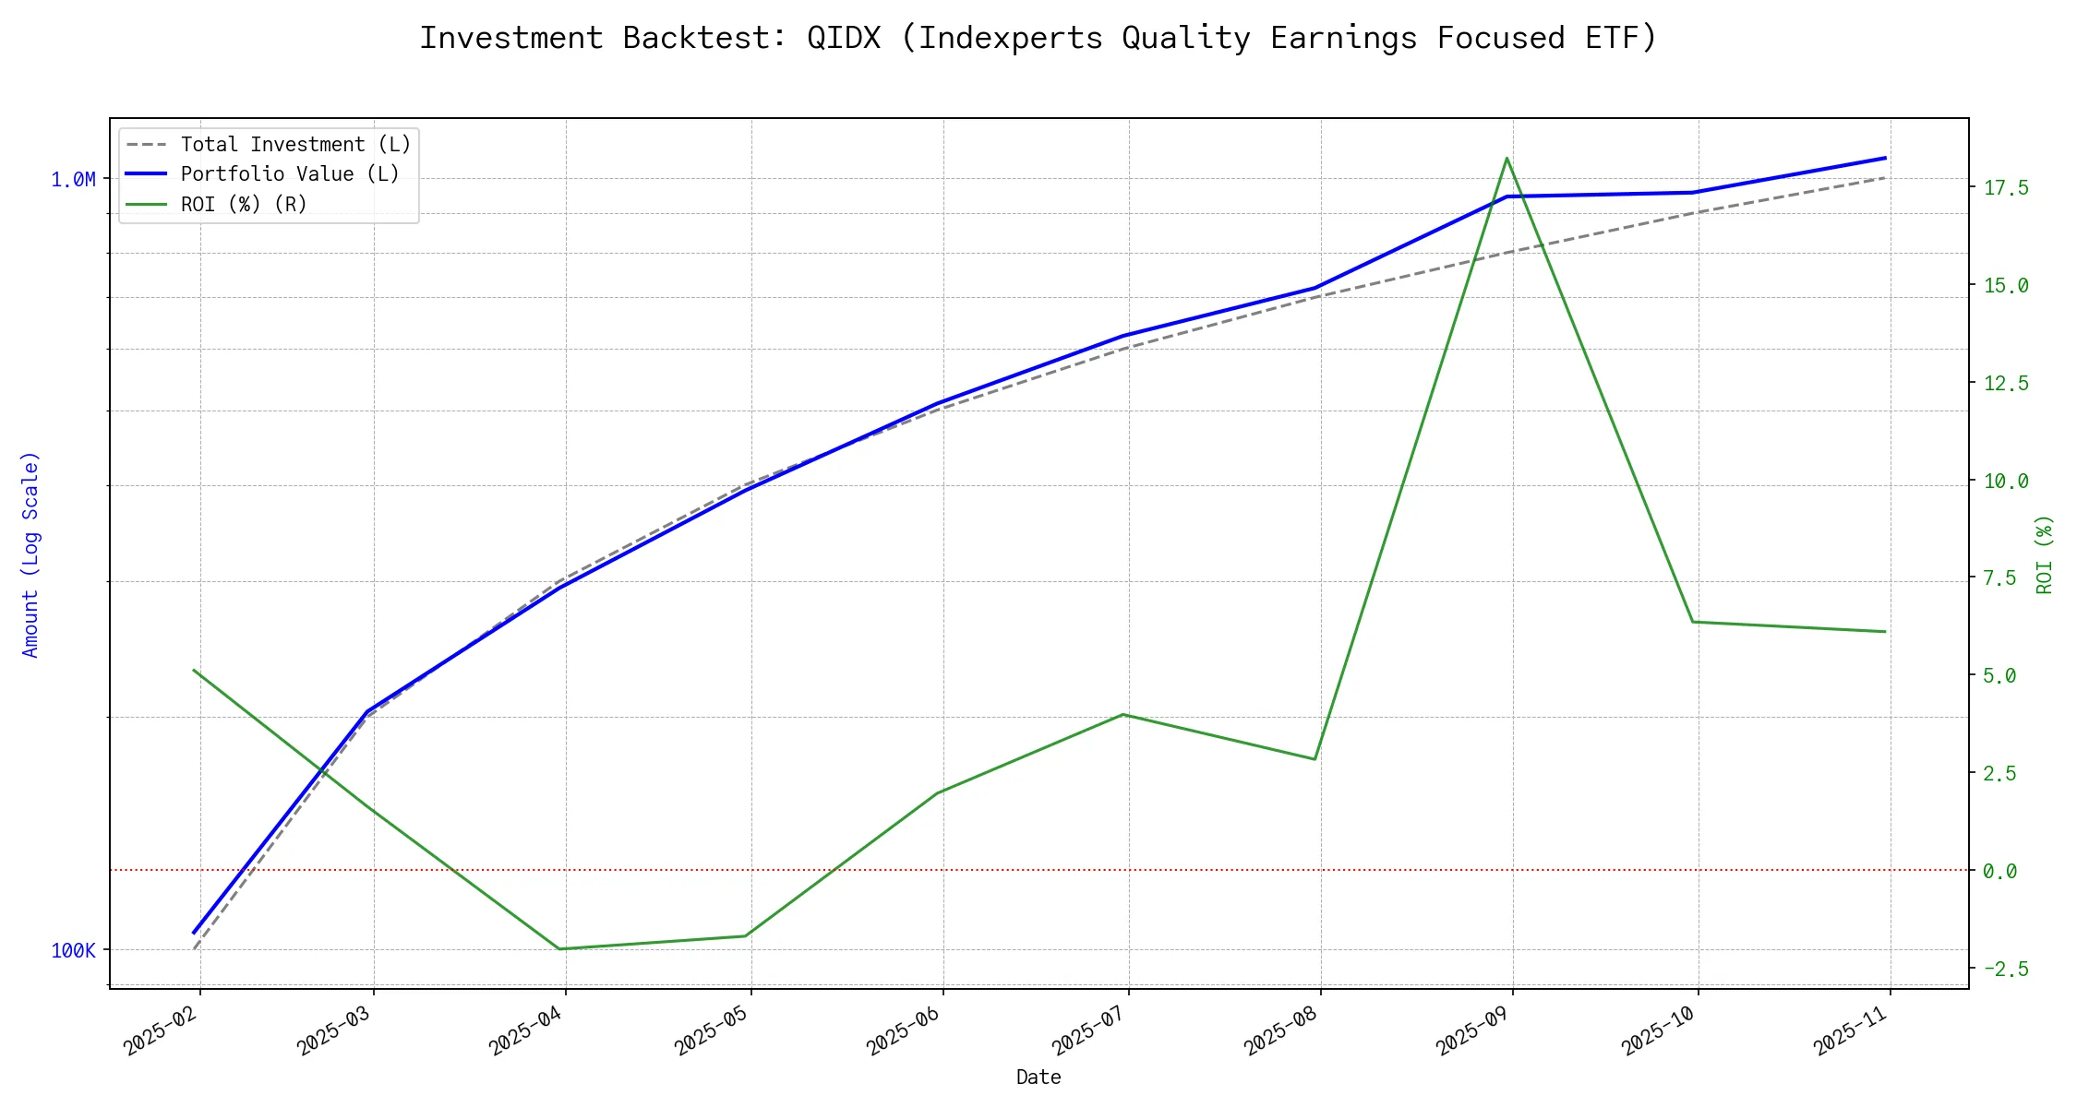This screenshot has width=2077, height=1107.
Task: Click the green line swatch in legend
Action: click(147, 204)
